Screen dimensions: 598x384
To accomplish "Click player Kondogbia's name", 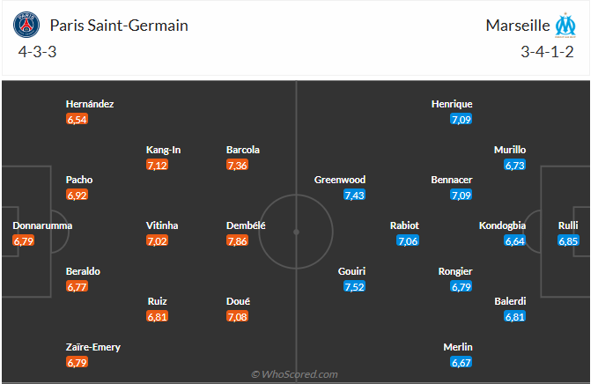I will 502,225.
